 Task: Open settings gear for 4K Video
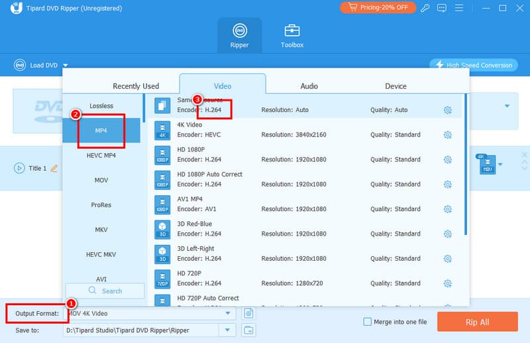(x=448, y=135)
